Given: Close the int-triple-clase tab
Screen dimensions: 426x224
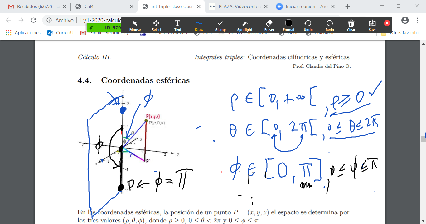Looking at the screenshot, I should tap(198, 7).
